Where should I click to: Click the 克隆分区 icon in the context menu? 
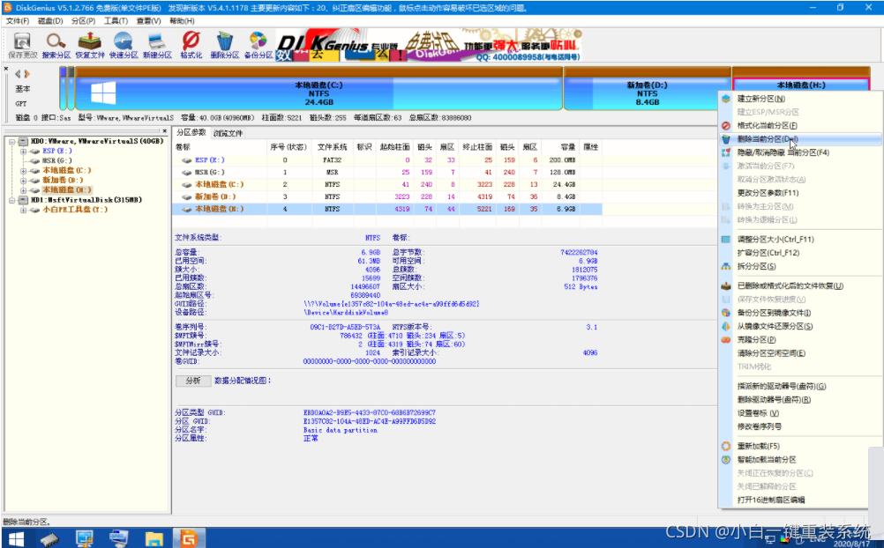click(726, 340)
